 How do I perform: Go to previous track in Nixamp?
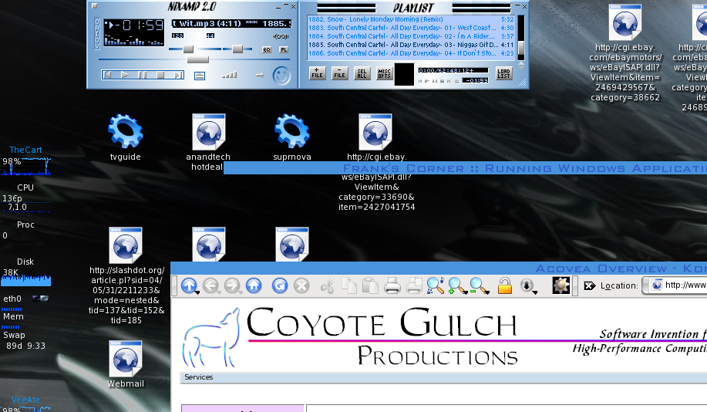pos(107,75)
